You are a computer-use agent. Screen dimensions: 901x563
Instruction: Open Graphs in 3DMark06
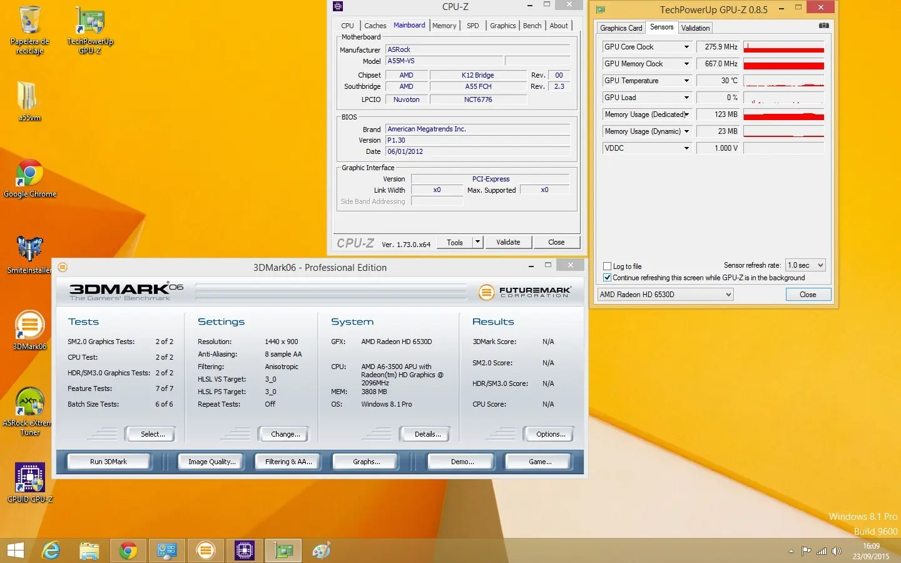366,462
